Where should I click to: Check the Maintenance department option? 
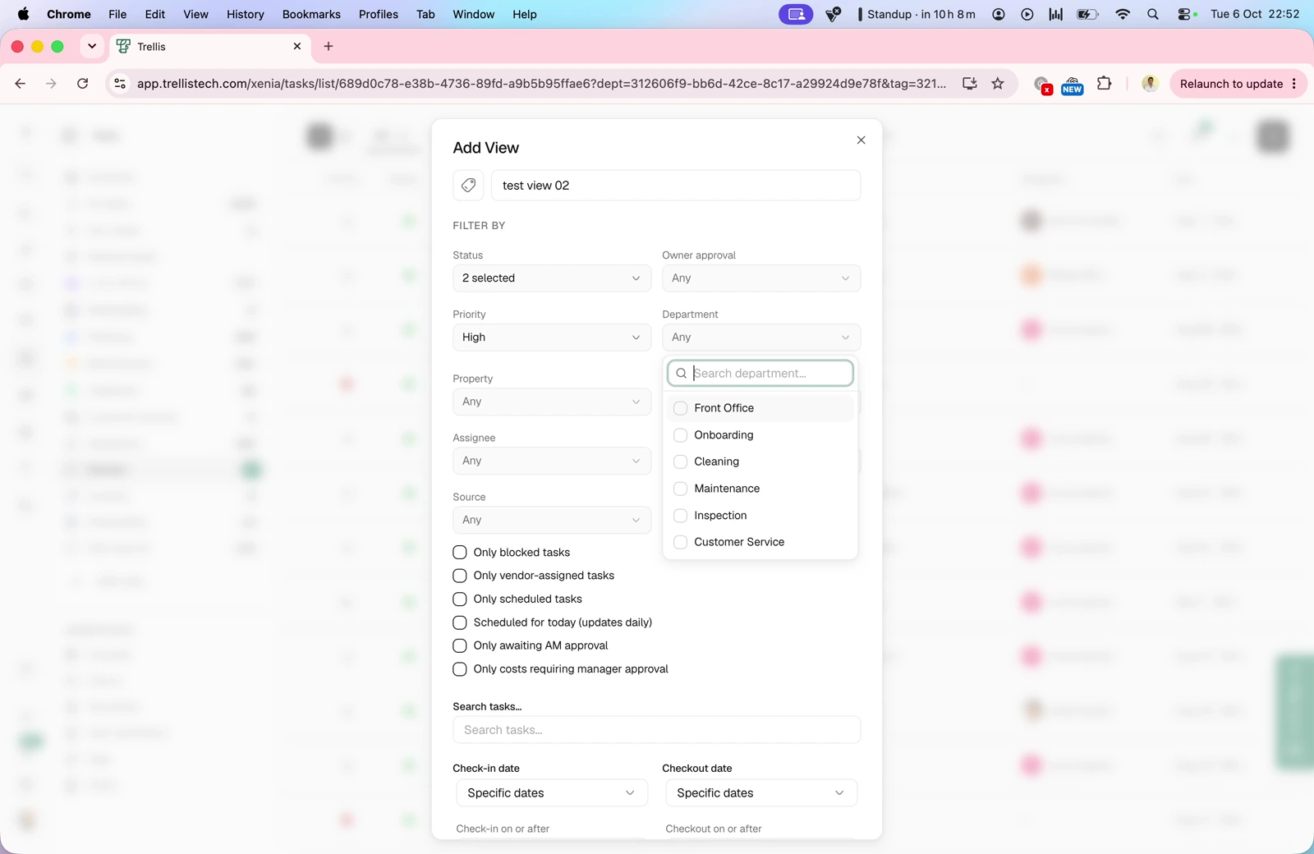[x=680, y=489]
